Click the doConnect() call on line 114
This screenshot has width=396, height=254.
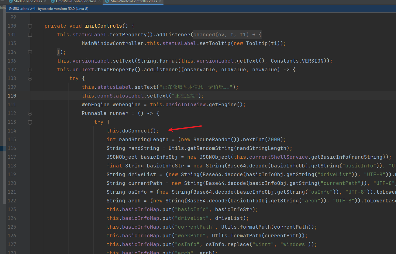tap(139, 131)
